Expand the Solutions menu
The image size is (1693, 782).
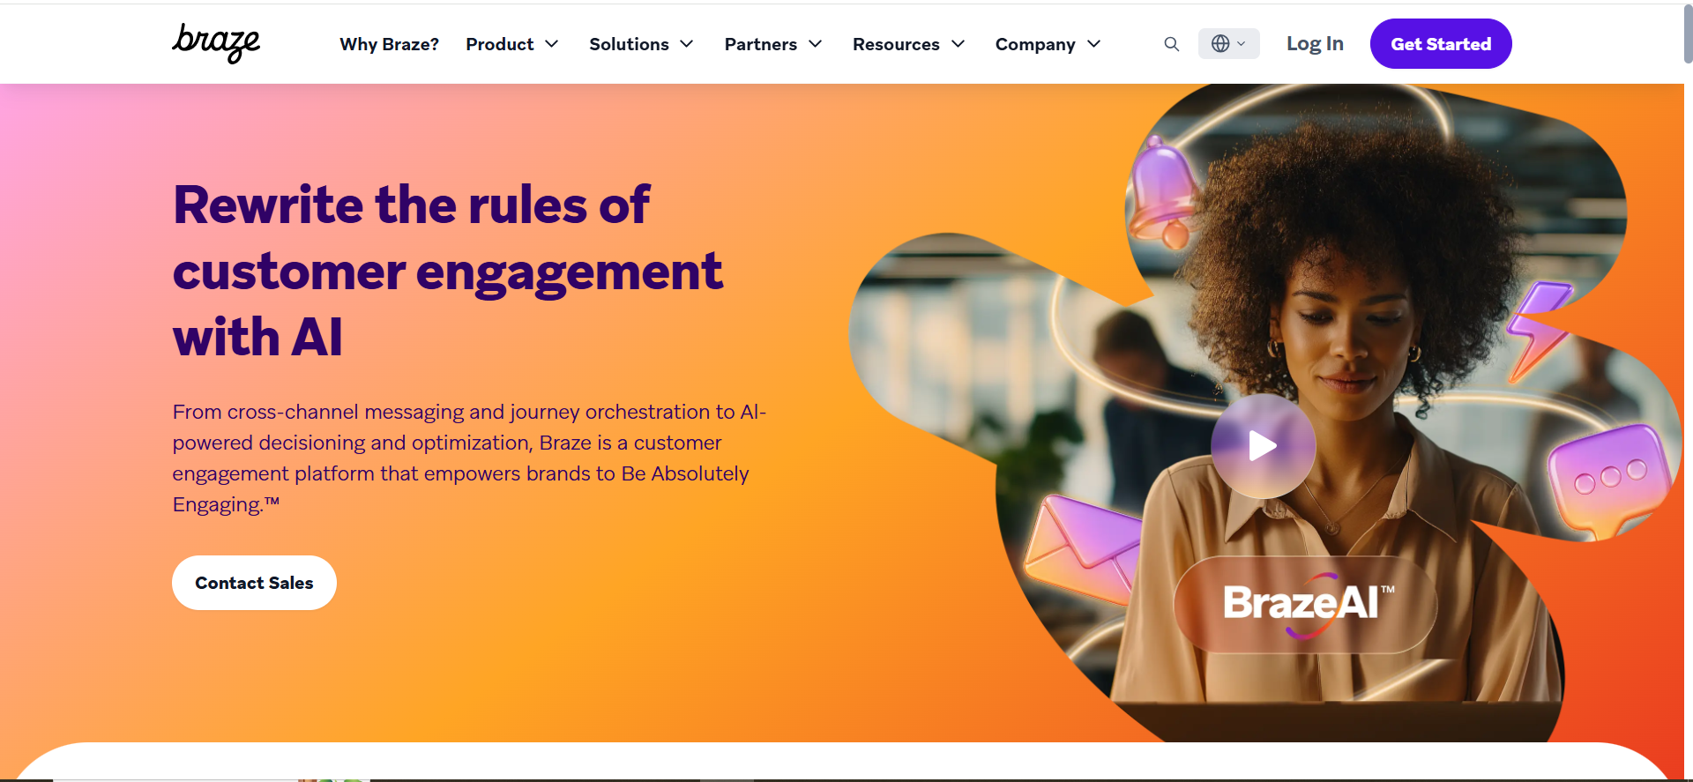click(641, 44)
